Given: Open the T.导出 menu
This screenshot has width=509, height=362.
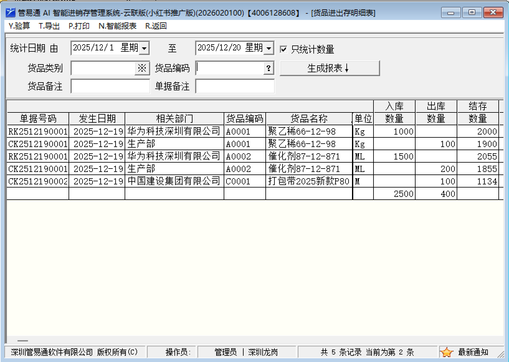Looking at the screenshot, I should 49,26.
